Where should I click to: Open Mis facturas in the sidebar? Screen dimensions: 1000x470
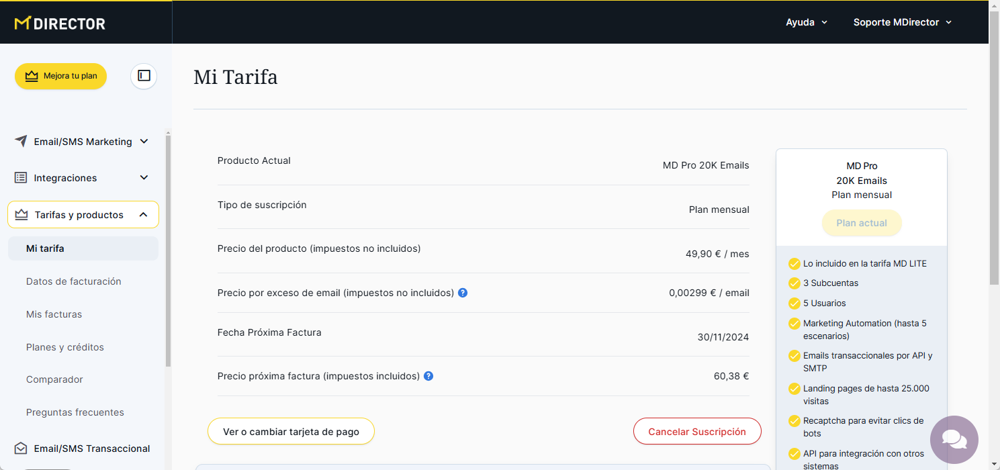54,314
